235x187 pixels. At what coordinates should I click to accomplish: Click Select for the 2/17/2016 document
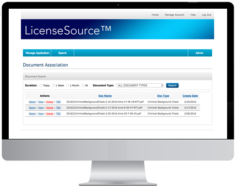(x=32, y=108)
